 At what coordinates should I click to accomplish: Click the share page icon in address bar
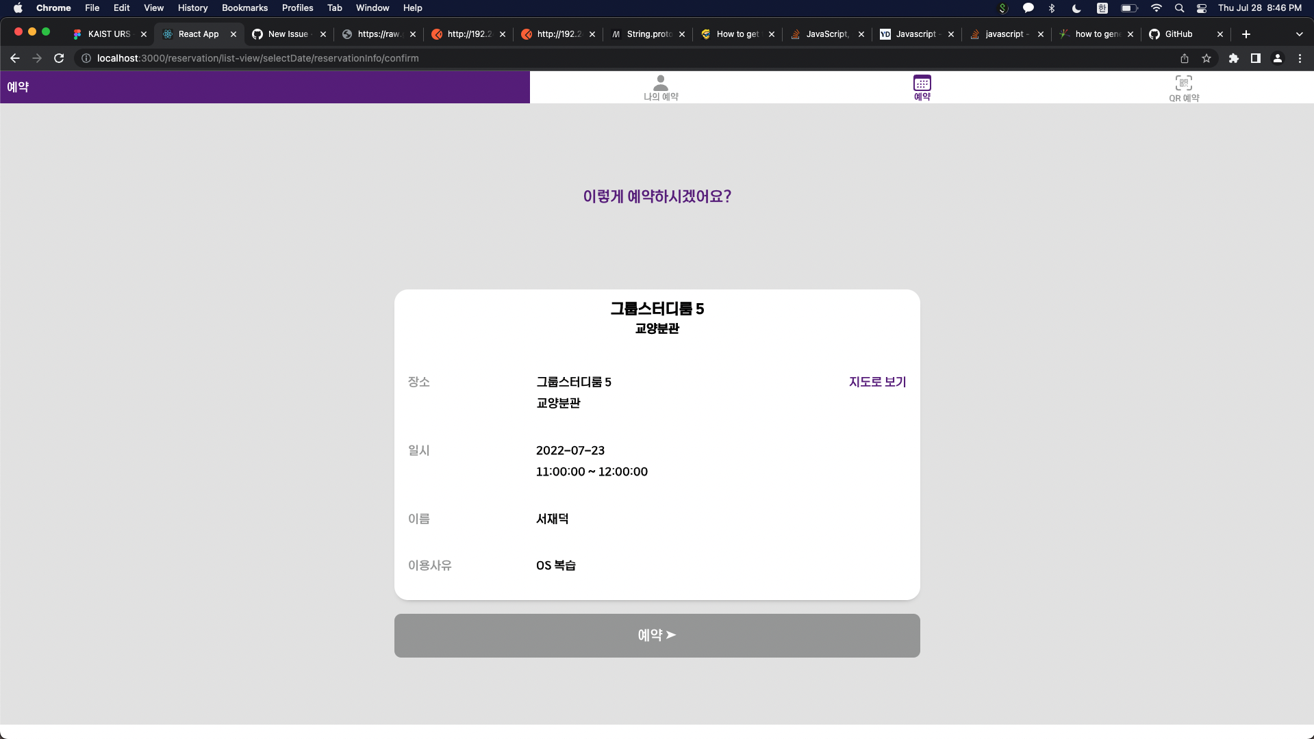(x=1185, y=58)
